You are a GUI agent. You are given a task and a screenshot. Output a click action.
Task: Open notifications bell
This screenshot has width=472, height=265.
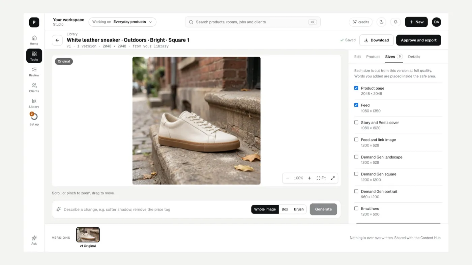(x=395, y=22)
